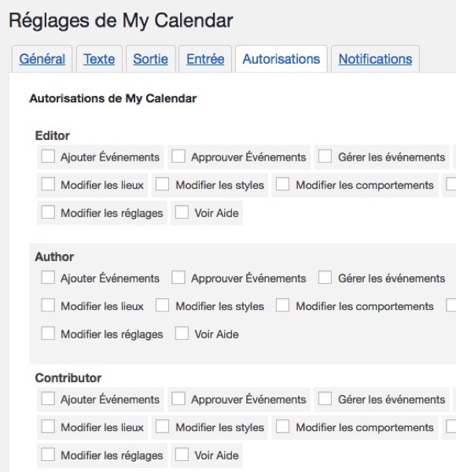Viewport: 456px width, 472px height.
Task: Open the Général settings tab
Action: 42,59
